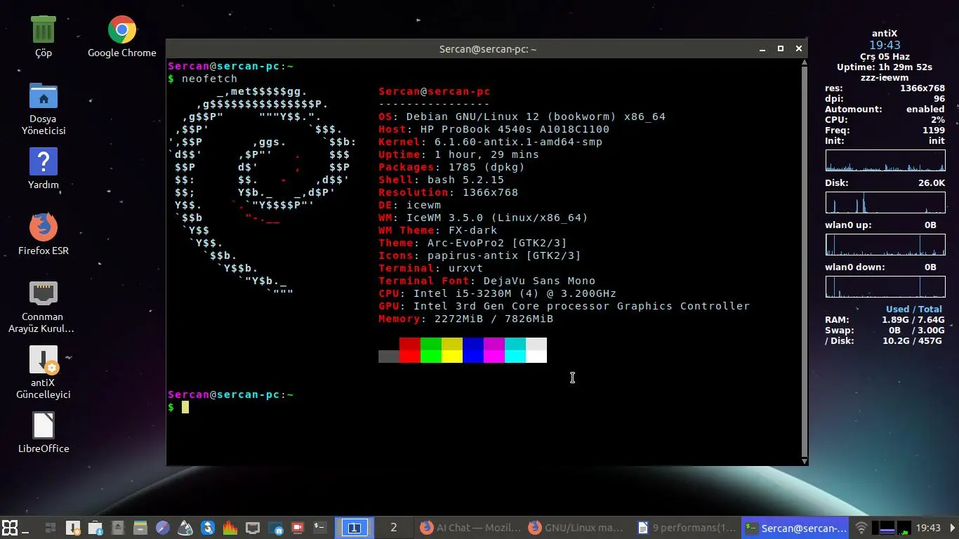The width and height of the screenshot is (959, 539).
Task: Minimize the terminal window
Action: pos(762,49)
